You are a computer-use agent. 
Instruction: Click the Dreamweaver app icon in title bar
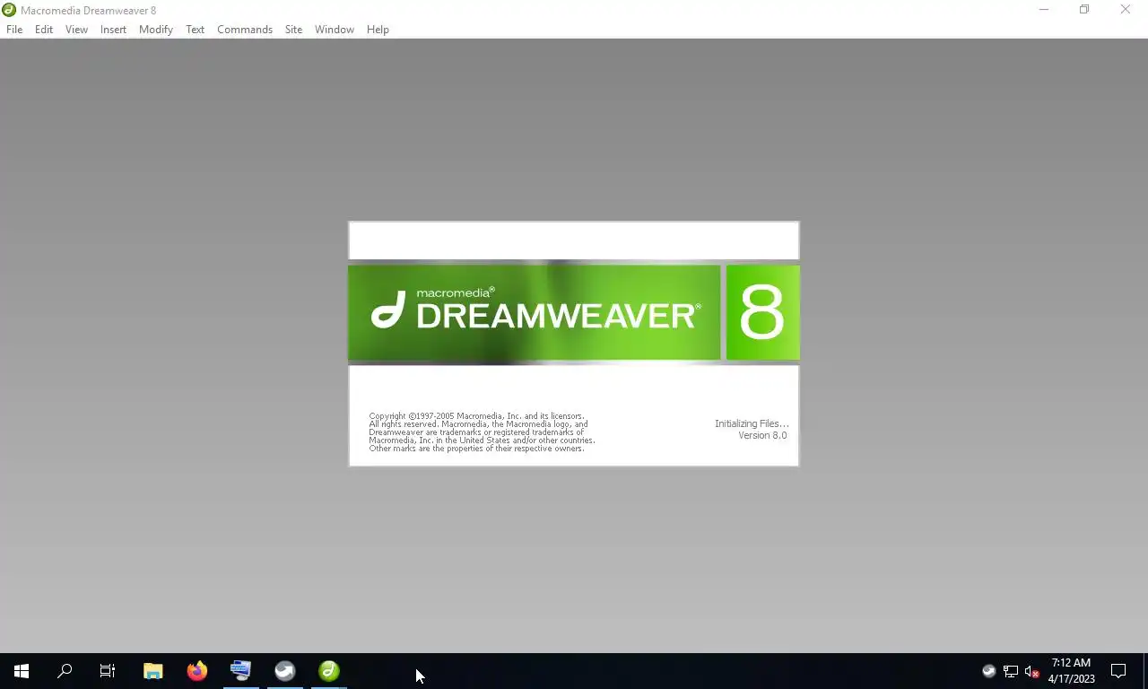9,10
